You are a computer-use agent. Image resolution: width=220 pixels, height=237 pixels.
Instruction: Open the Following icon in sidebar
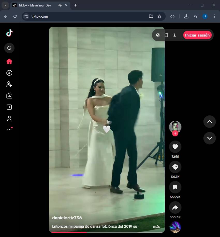(9, 84)
